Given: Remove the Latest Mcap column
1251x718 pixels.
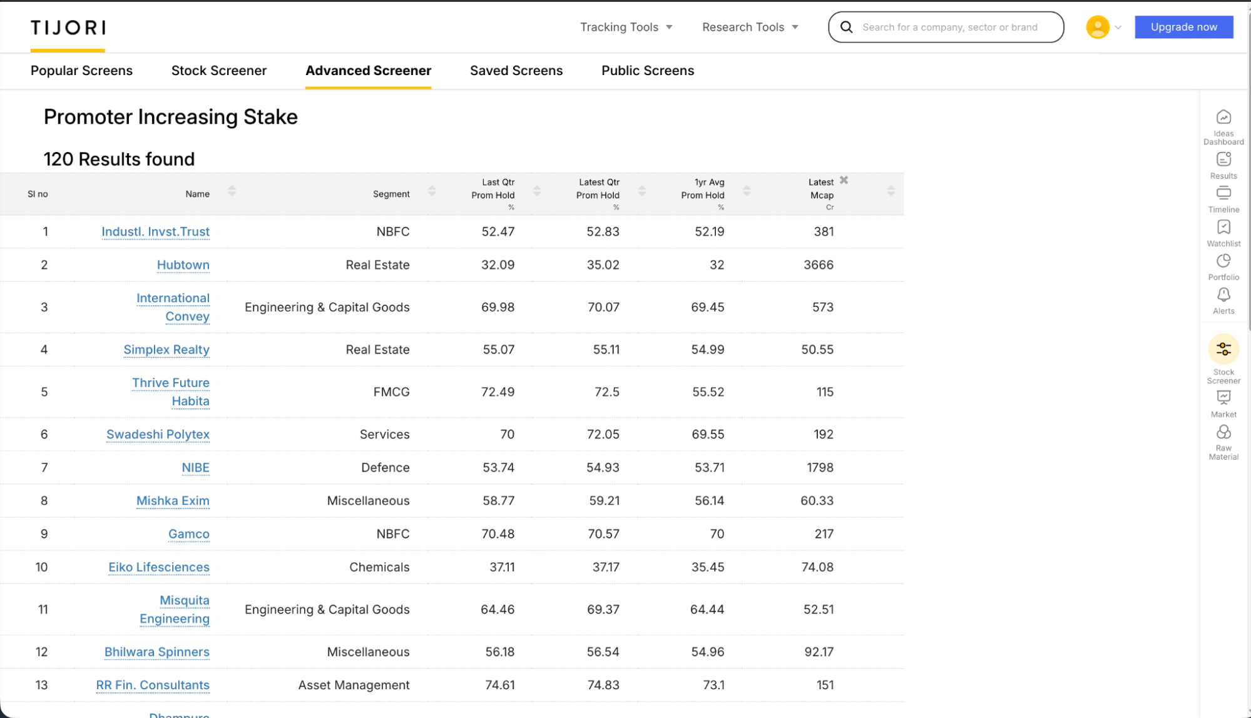Looking at the screenshot, I should coord(844,180).
